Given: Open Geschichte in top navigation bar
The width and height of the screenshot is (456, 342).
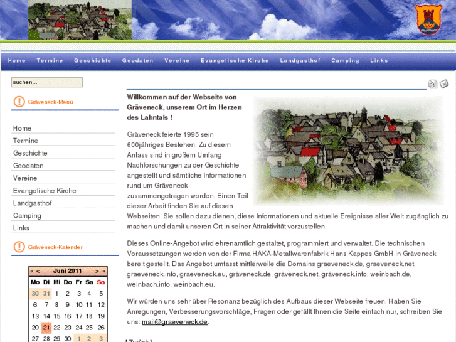Looking at the screenshot, I should coord(92,60).
